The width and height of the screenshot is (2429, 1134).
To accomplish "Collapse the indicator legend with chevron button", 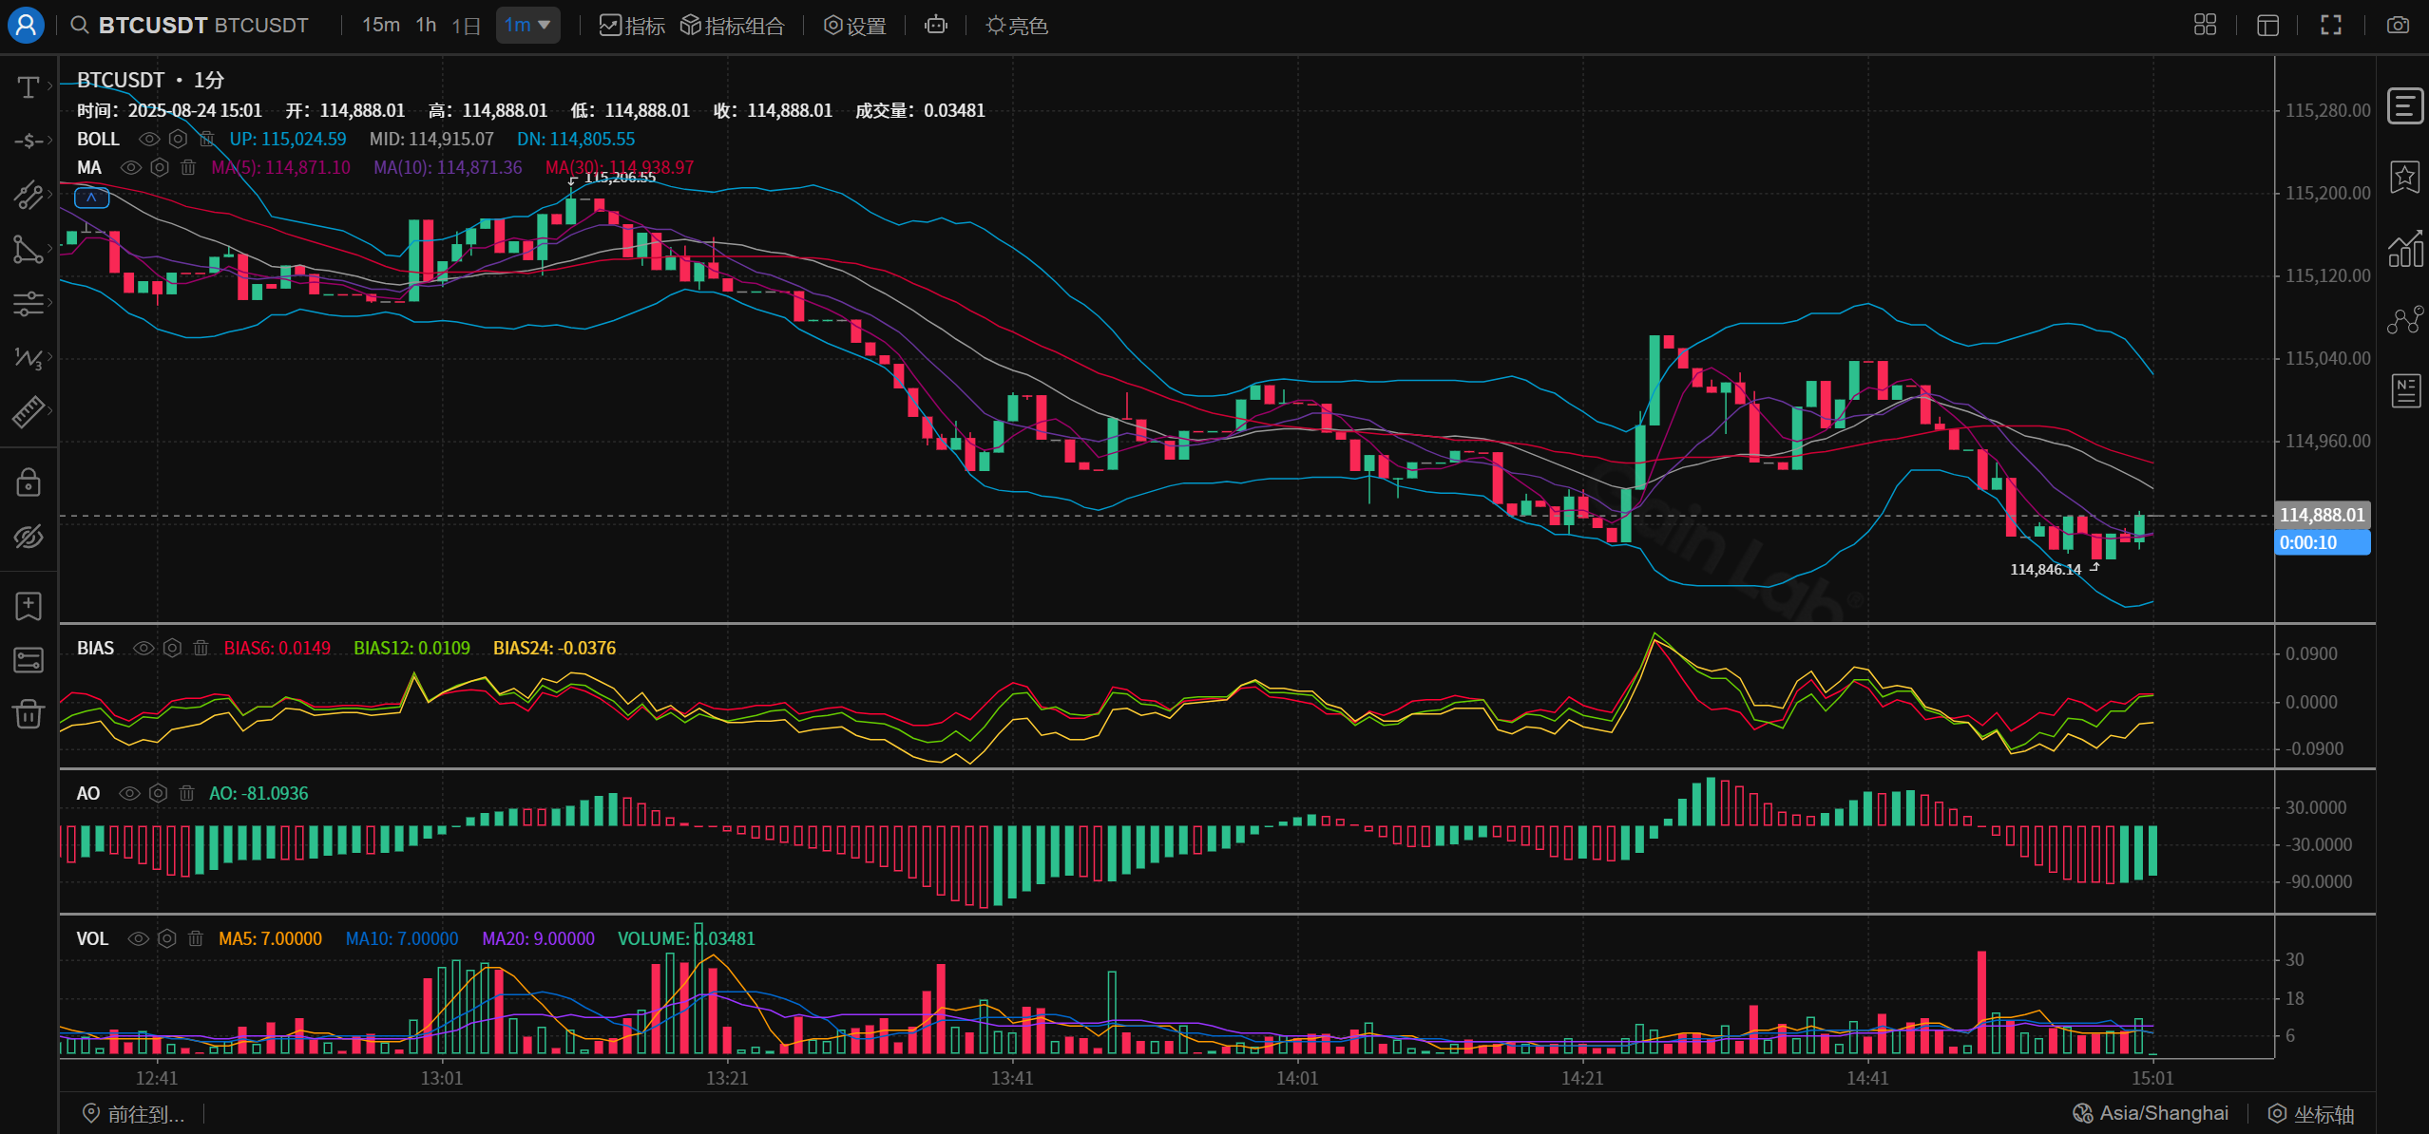I will point(91,198).
